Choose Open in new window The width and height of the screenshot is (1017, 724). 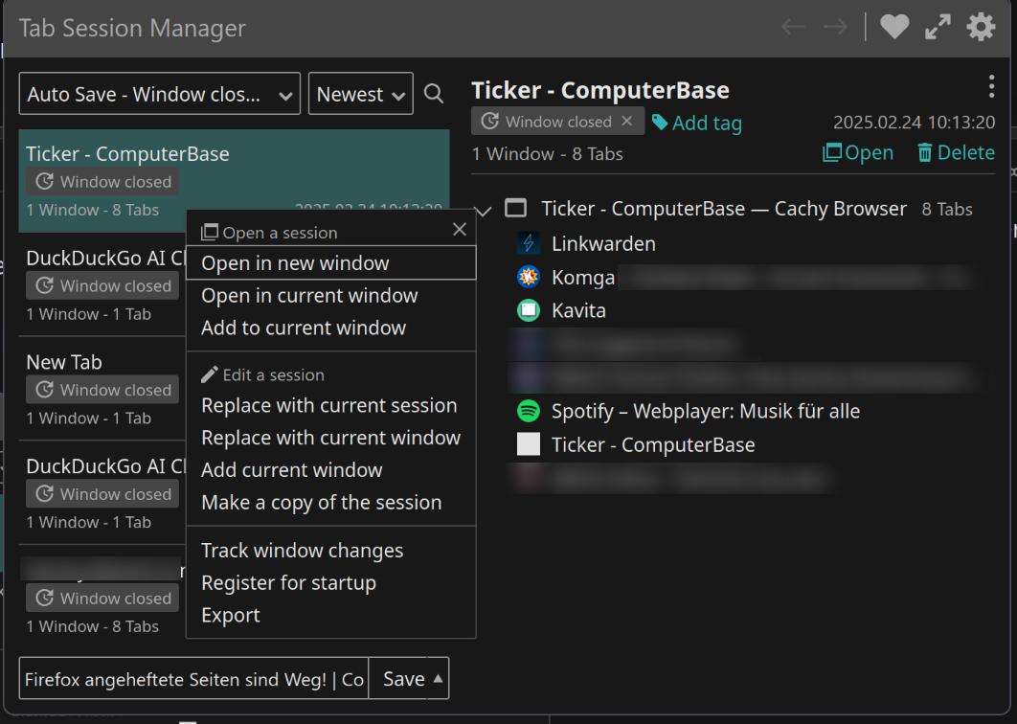click(331, 262)
